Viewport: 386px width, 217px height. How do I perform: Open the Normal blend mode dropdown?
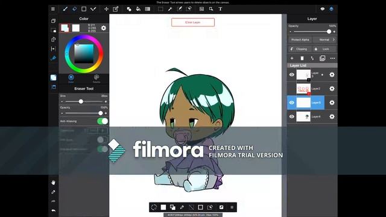[x=324, y=40]
